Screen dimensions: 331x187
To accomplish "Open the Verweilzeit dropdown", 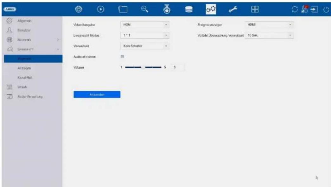I will (x=145, y=46).
